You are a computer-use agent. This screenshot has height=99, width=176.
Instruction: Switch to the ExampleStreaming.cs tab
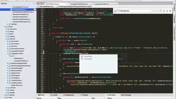click(53, 4)
